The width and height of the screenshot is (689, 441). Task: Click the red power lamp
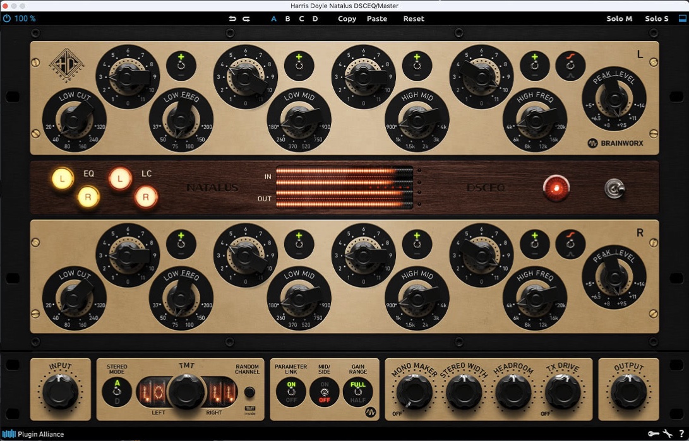(556, 188)
